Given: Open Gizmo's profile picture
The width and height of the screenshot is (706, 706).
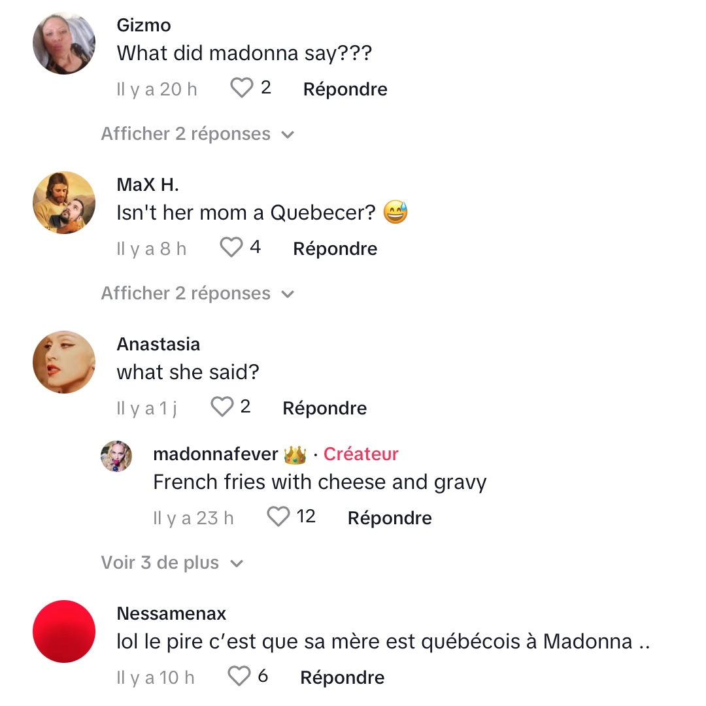Looking at the screenshot, I should coord(64,43).
